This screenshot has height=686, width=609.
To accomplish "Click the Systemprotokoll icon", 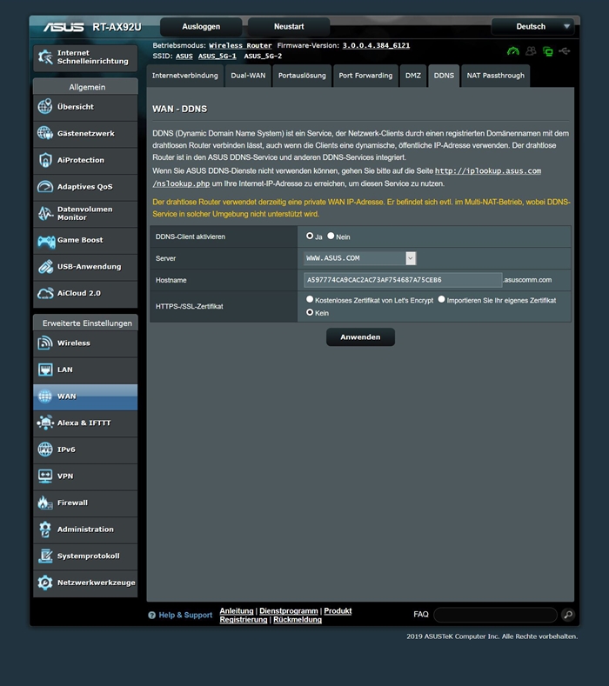I will [x=45, y=556].
